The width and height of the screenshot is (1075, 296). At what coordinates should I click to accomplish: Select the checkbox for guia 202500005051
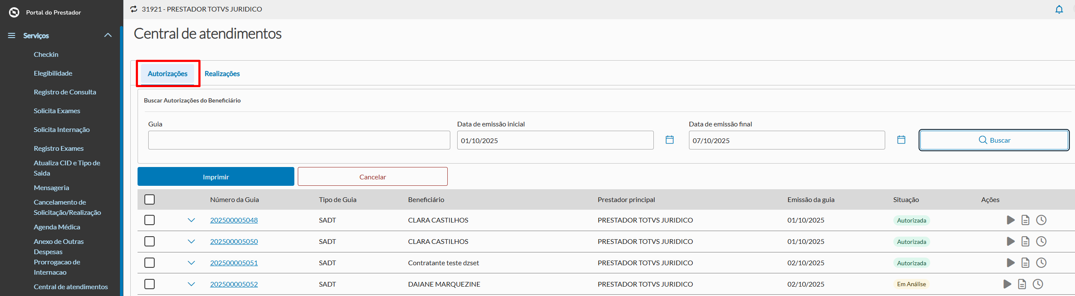150,263
